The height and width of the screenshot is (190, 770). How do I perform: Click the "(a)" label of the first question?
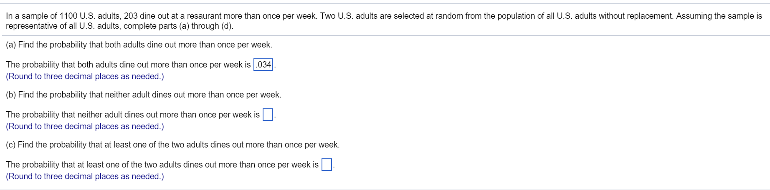tap(11, 45)
